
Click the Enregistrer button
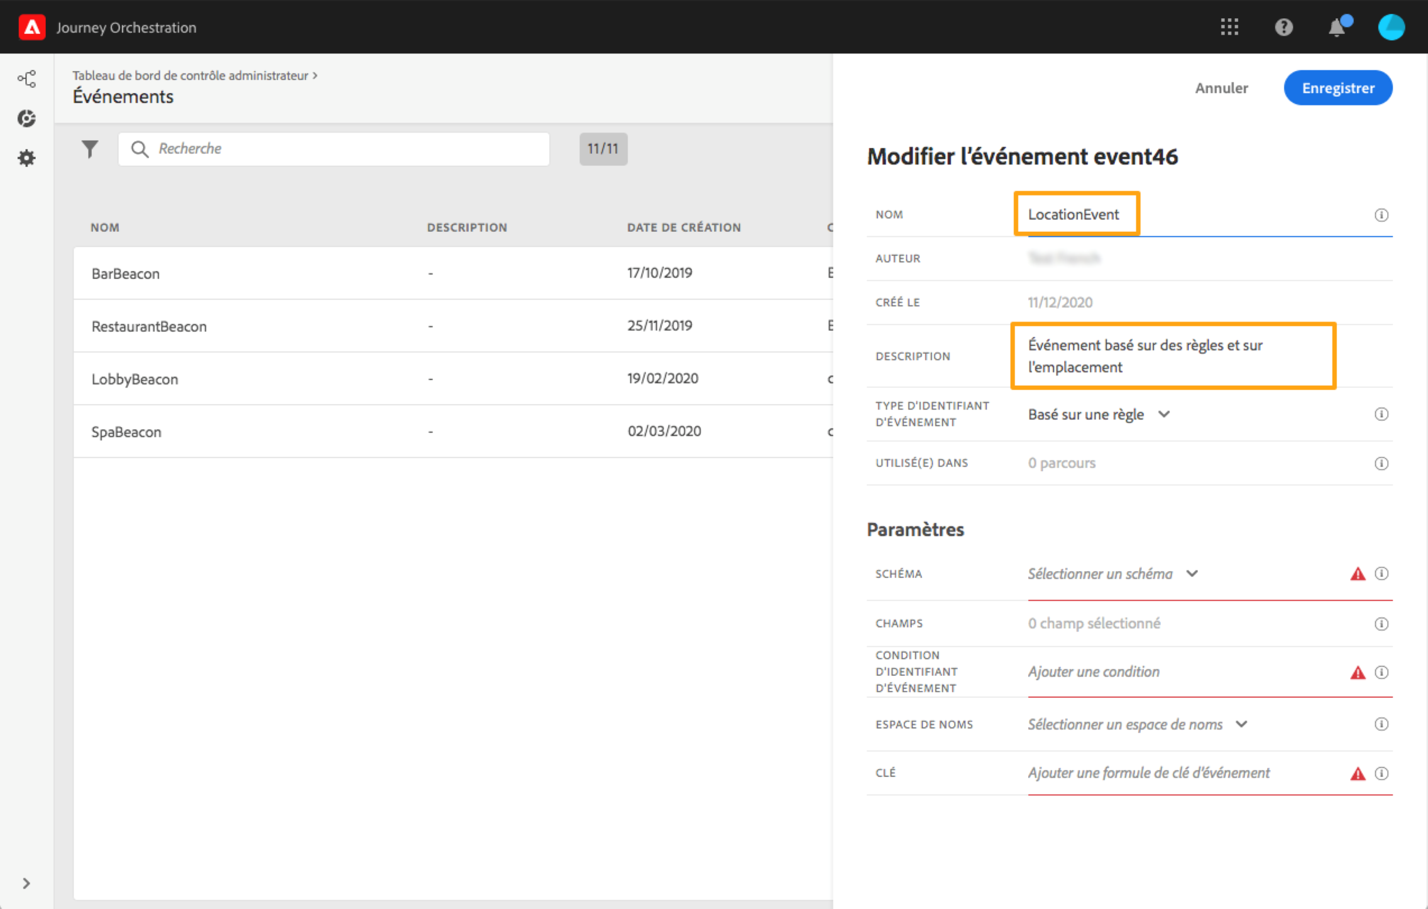(1337, 88)
